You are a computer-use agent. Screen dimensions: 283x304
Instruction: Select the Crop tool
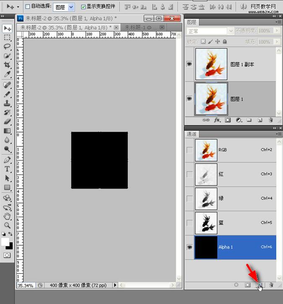pos(8,65)
